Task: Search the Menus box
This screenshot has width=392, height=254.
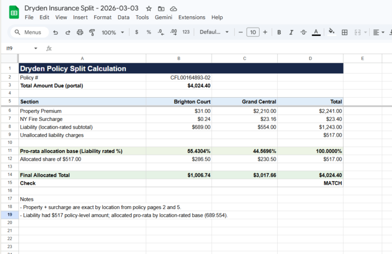Action: point(29,32)
